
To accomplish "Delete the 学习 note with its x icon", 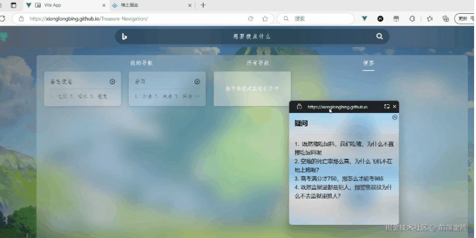I will click(197, 82).
